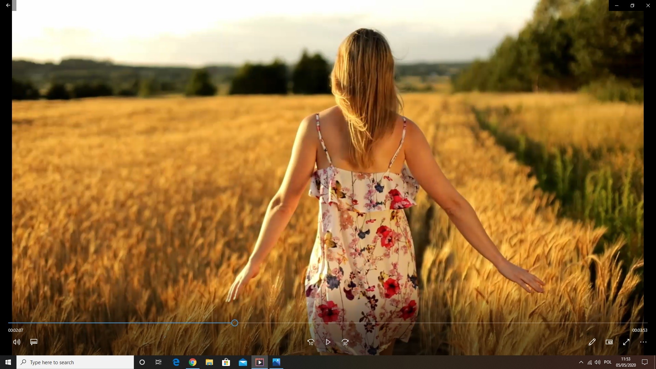This screenshot has height=369, width=656.
Task: Open the subtitles and captions menu
Action: 34,342
